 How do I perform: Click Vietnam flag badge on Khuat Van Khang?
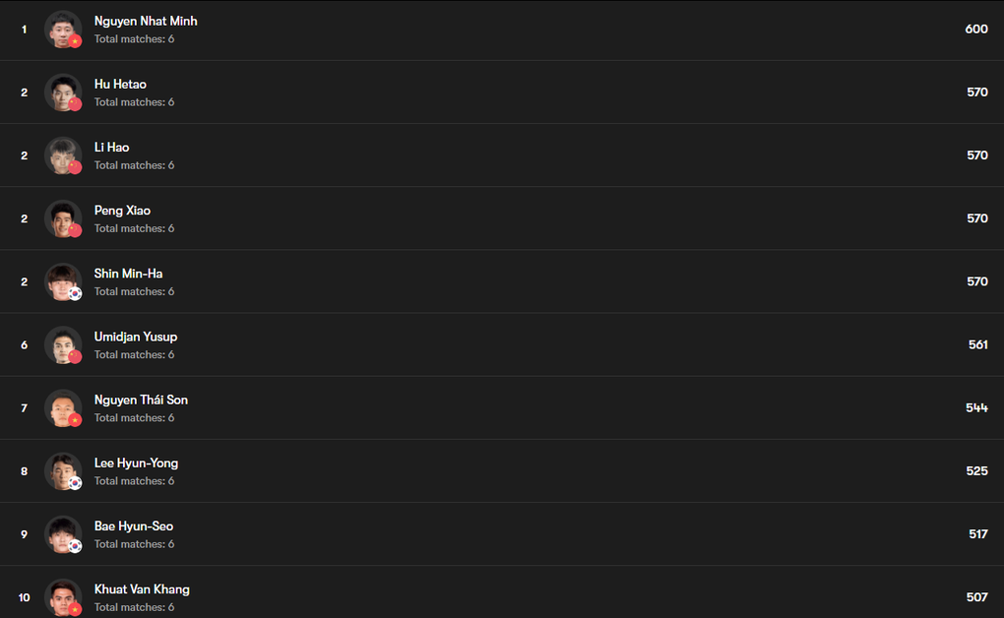[75, 608]
